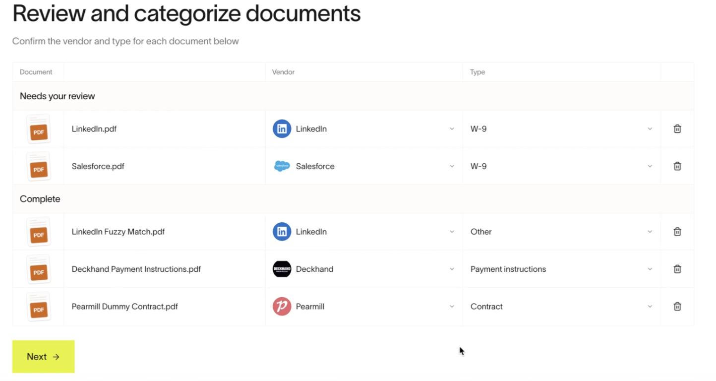The image size is (716, 381).
Task: Click LinkedIn logo in Fuzzy Match row
Action: tap(282, 232)
